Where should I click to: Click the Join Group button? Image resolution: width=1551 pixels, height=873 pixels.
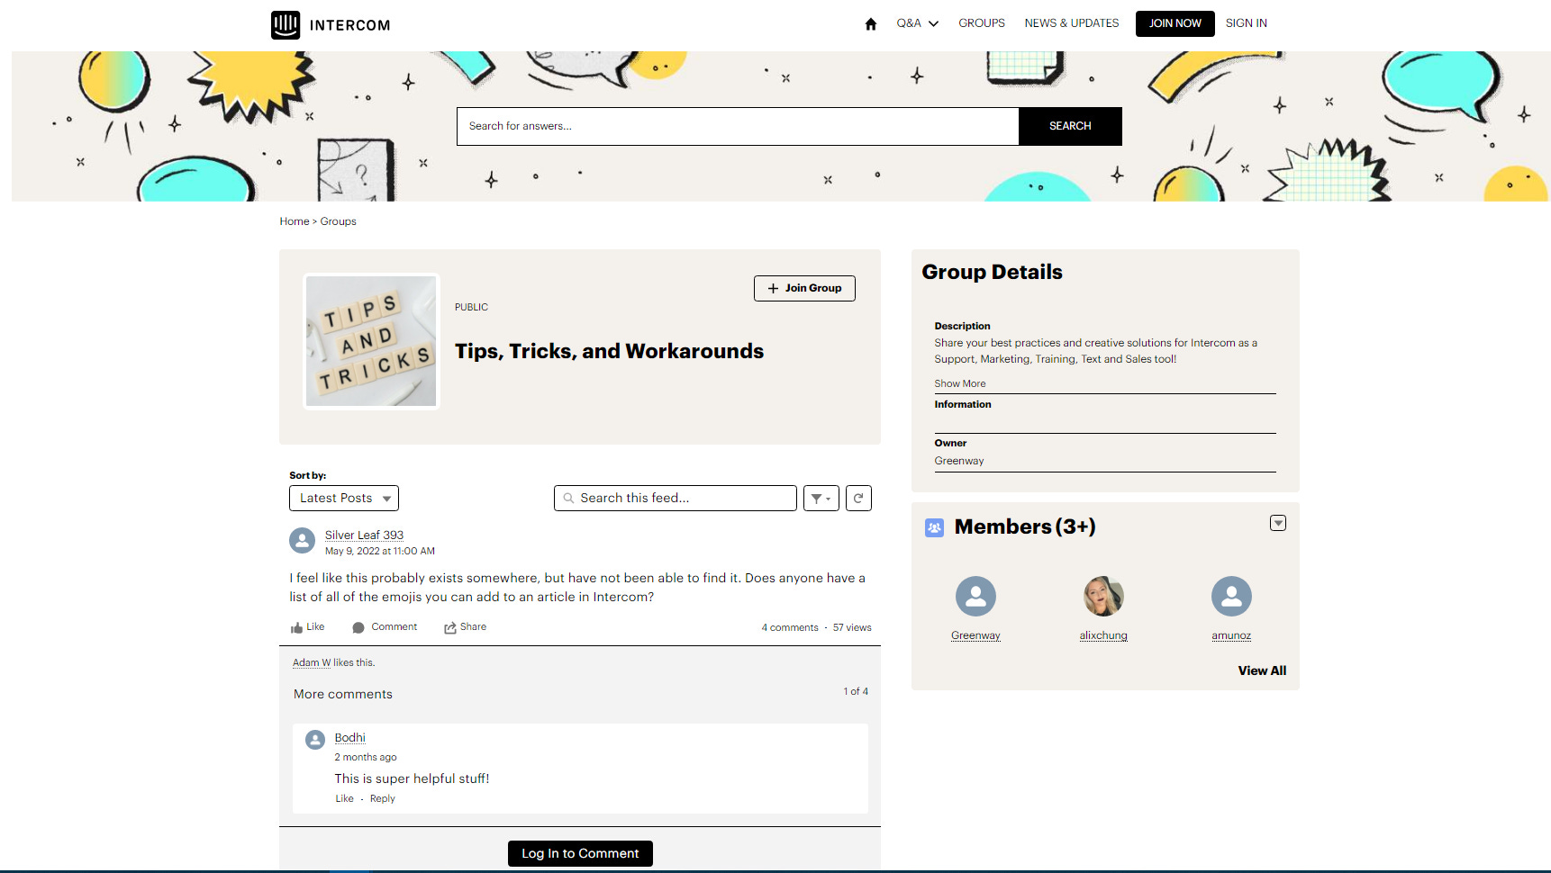(804, 288)
